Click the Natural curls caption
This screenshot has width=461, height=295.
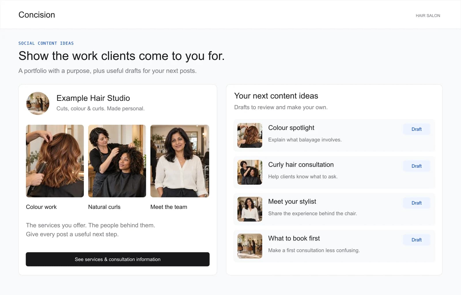point(104,207)
